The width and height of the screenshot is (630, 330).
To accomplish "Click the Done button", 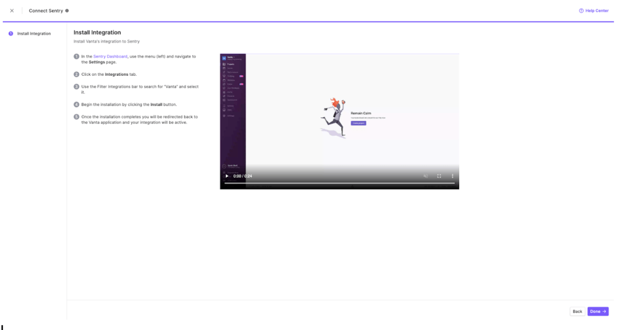I will click(597, 312).
